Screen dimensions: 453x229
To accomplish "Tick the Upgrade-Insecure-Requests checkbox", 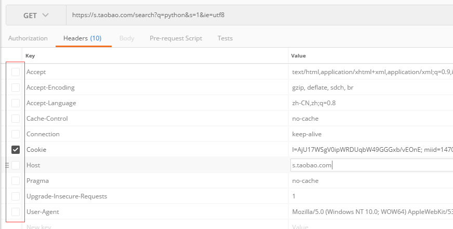I will 16,196.
